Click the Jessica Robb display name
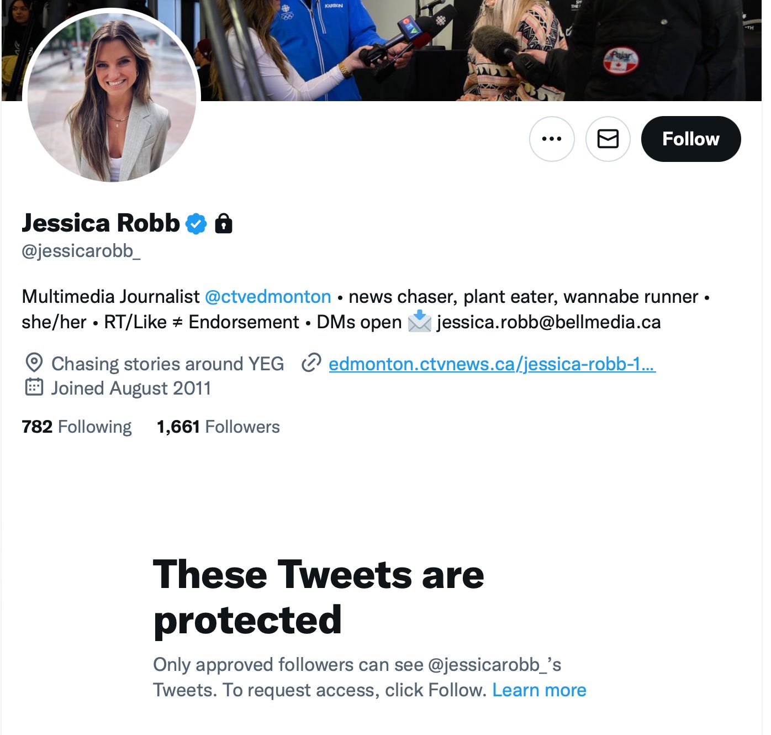The image size is (771, 735). click(x=101, y=223)
